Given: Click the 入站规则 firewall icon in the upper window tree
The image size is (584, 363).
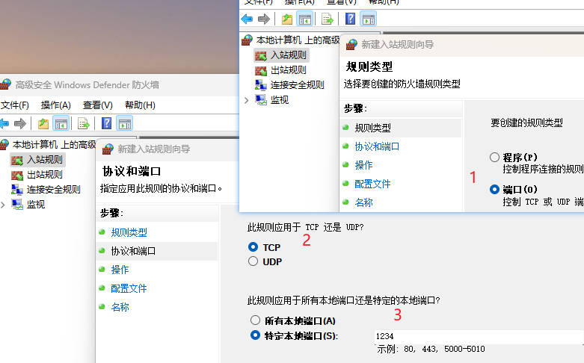Looking at the screenshot, I should click(x=261, y=56).
